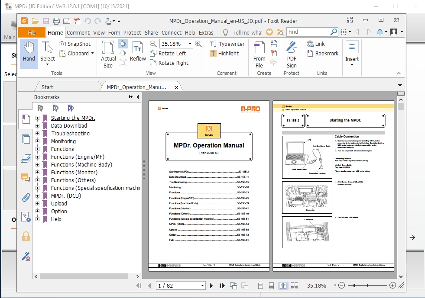Select the Typewriter tool

[227, 44]
